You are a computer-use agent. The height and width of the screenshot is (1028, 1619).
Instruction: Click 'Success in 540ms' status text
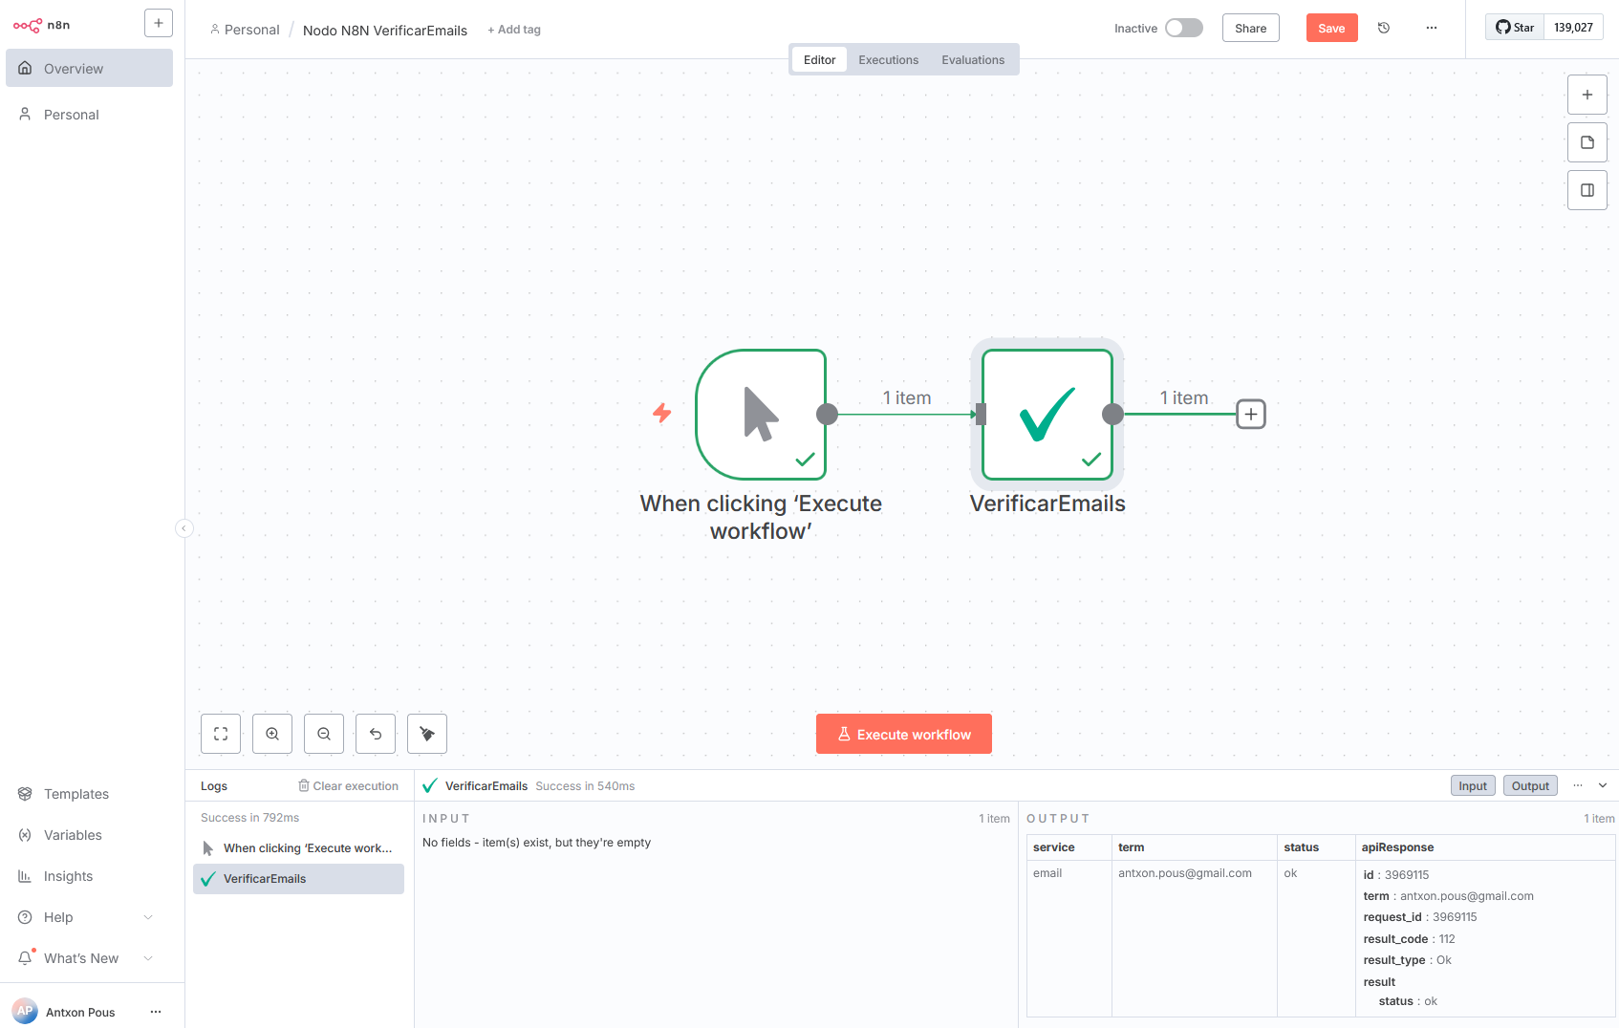pyautogui.click(x=585, y=786)
